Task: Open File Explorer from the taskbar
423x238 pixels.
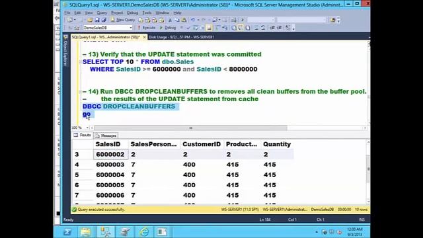Action: tap(85, 232)
